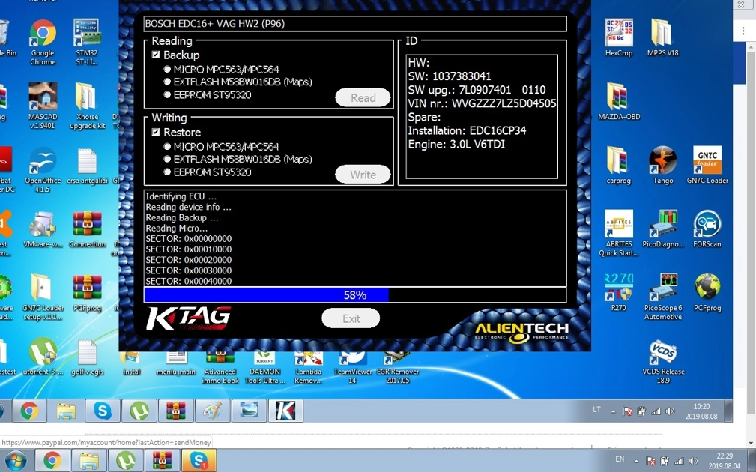756x472 pixels.
Task: Click the Windows Start orb
Action: point(15,461)
